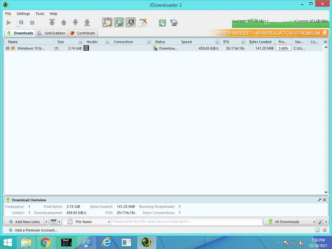Click the 3.68% progress bar

(x=283, y=48)
